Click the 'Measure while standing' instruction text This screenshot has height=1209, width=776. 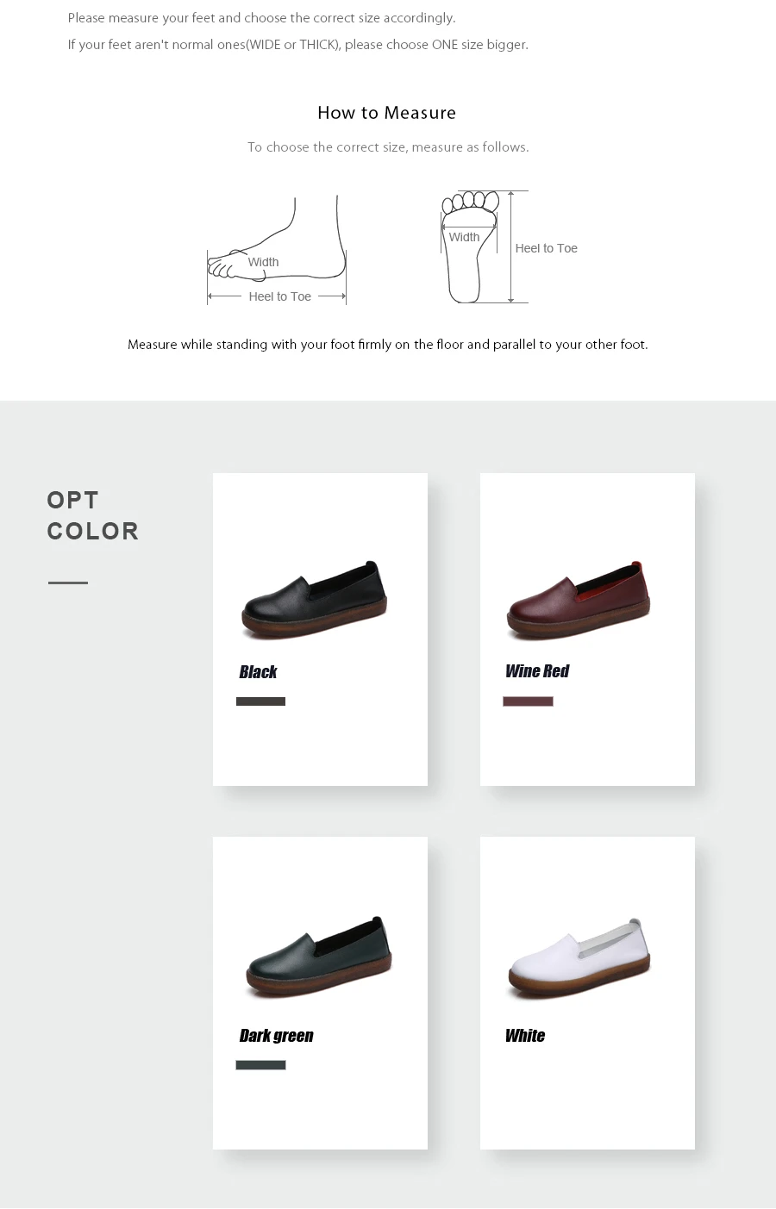[388, 345]
